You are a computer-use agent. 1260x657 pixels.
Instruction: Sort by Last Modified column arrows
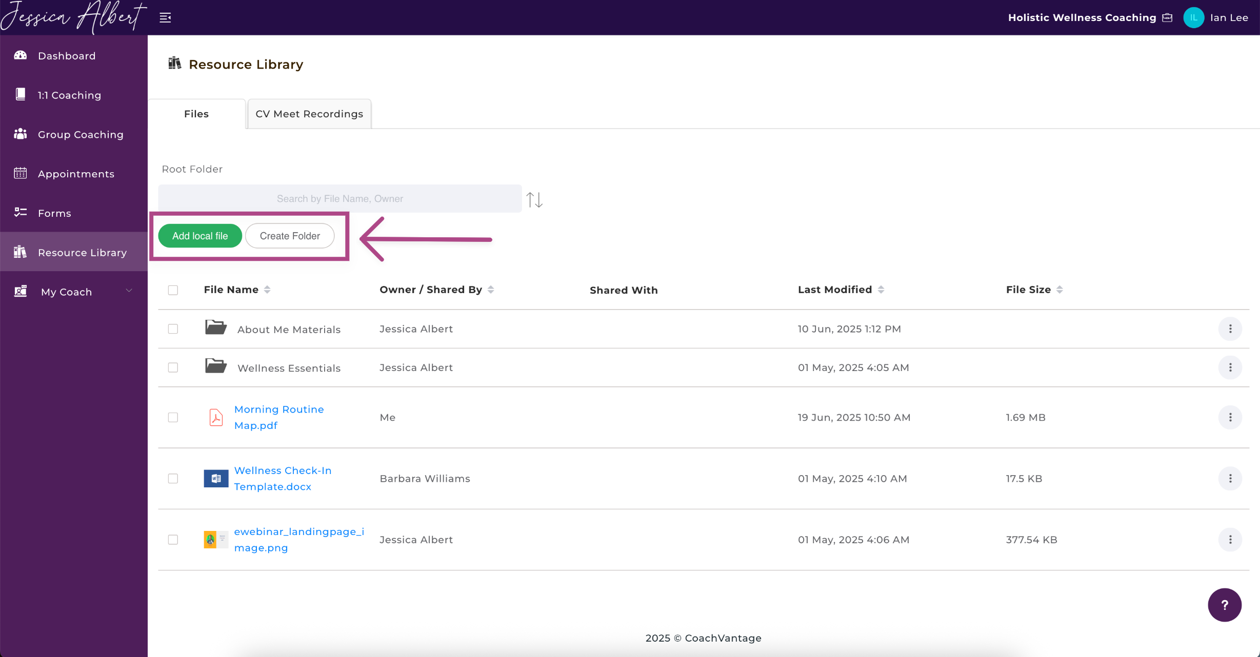coord(881,290)
